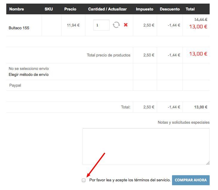Click the Nombre column header

click(x=16, y=9)
